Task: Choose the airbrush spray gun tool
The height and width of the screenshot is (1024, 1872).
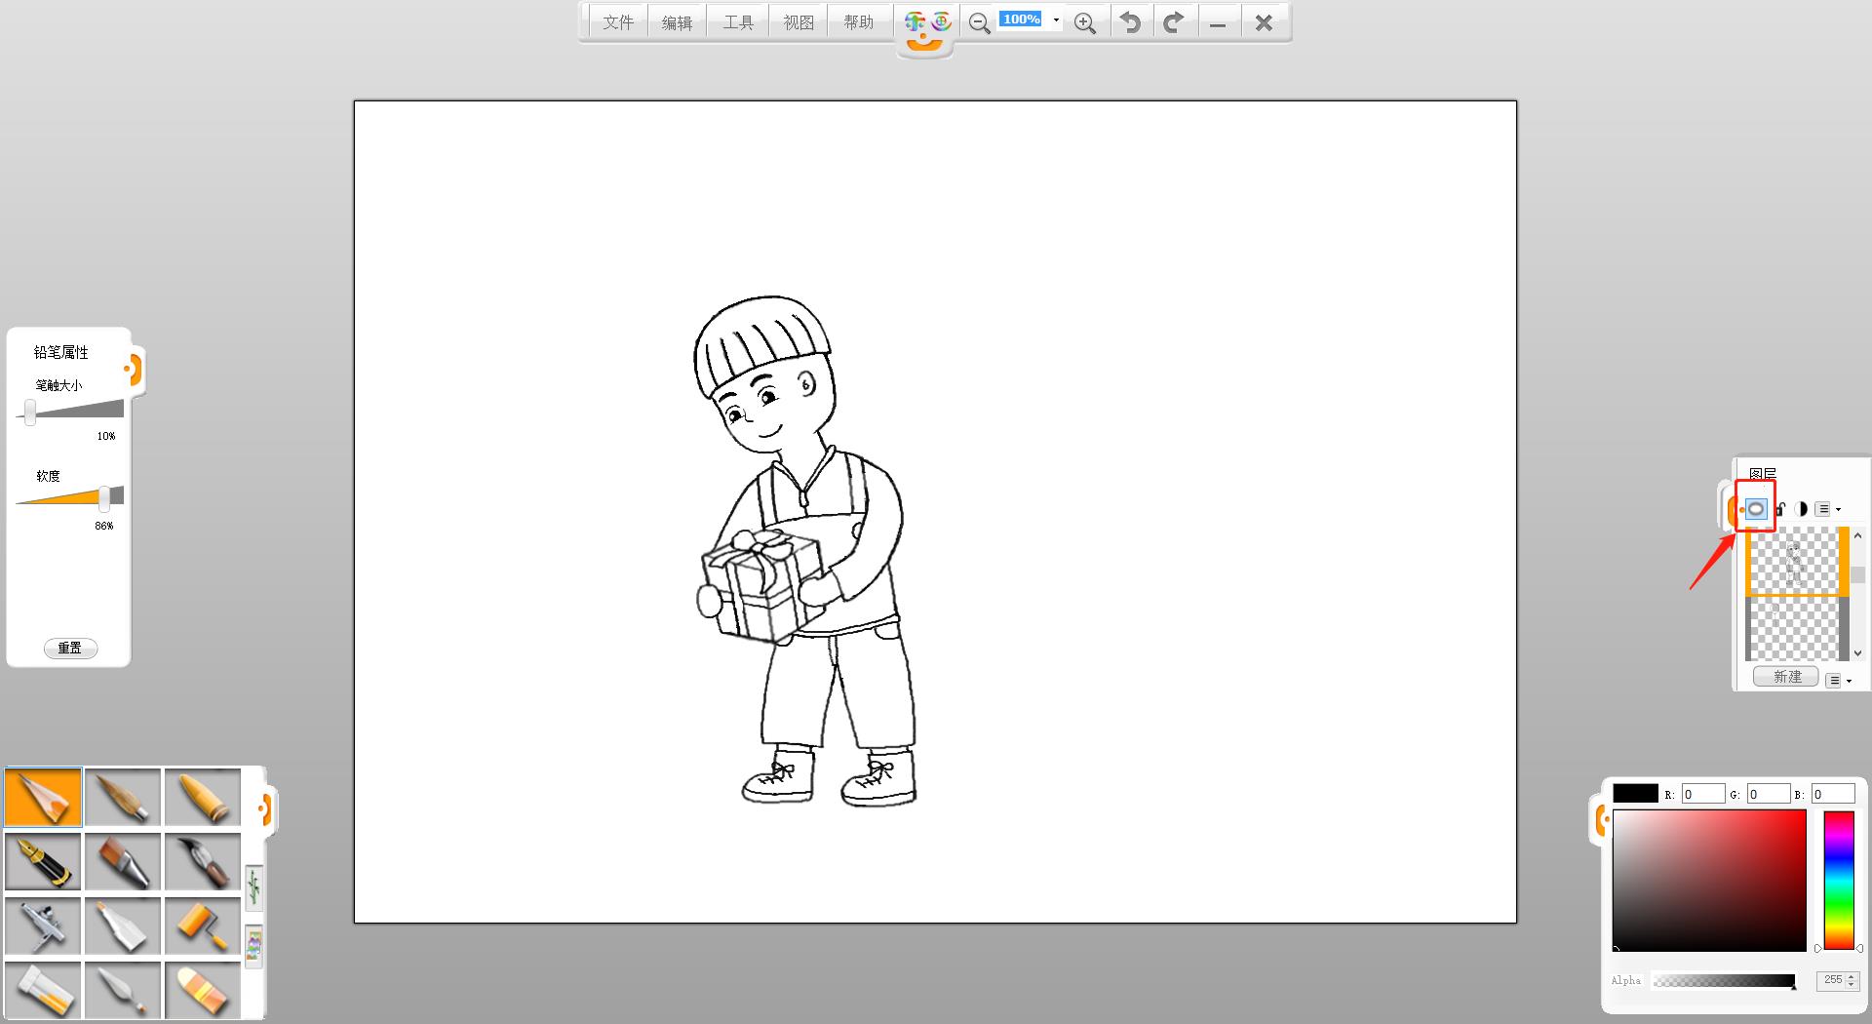Action: pyautogui.click(x=43, y=926)
